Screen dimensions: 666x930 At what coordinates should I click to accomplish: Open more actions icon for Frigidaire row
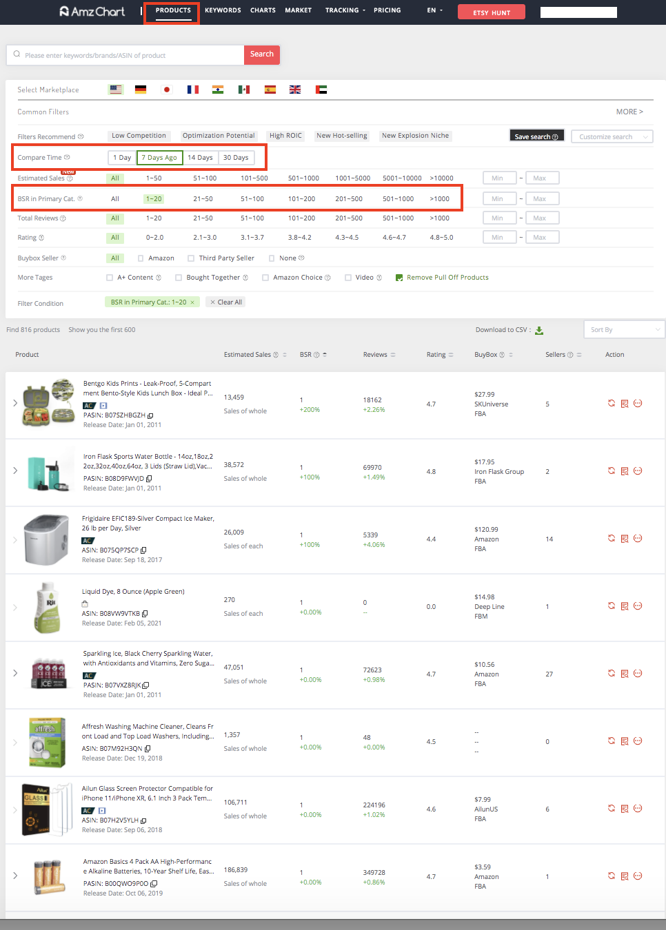638,538
